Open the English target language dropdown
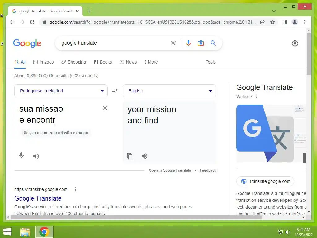317x238 pixels. tap(169, 91)
